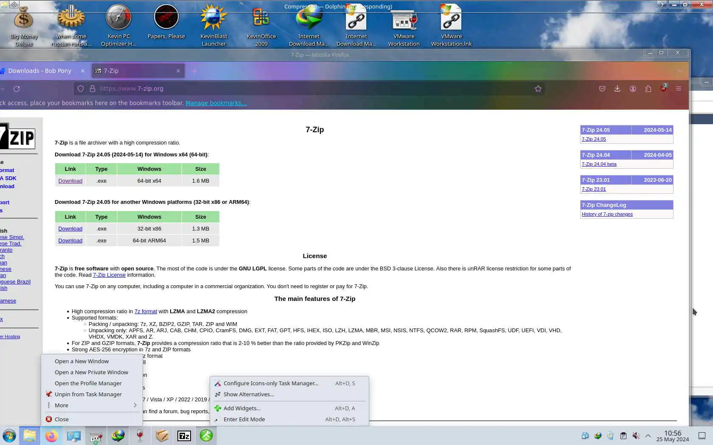Close the 7-Zip browser tab
713x445 pixels.
click(178, 71)
